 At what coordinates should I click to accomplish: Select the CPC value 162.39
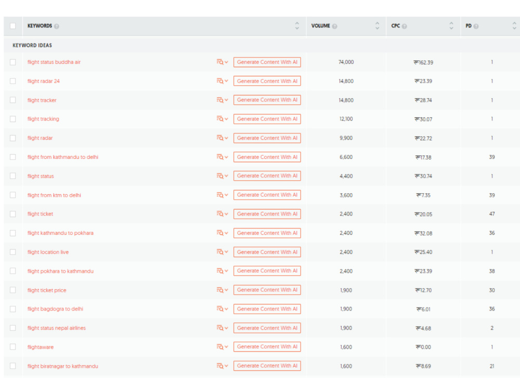pos(423,62)
